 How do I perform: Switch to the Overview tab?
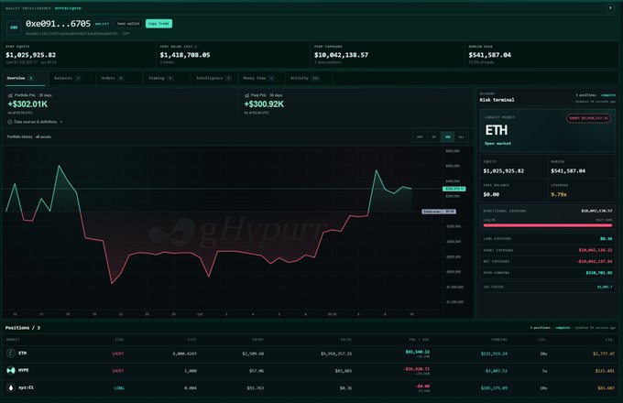click(x=24, y=79)
